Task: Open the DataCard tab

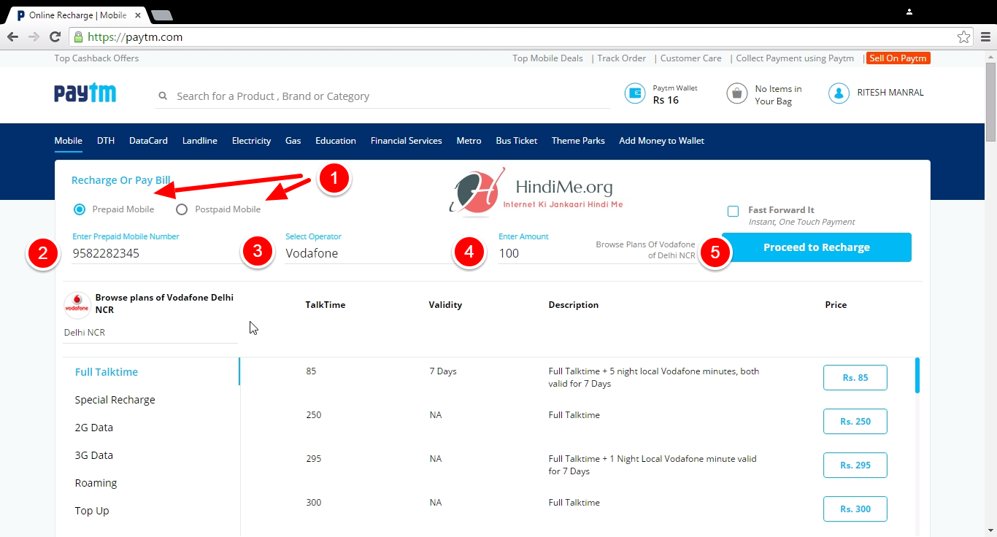Action: point(148,141)
